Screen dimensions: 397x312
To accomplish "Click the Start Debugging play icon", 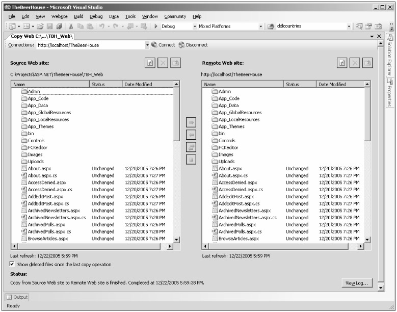I will click(x=155, y=26).
